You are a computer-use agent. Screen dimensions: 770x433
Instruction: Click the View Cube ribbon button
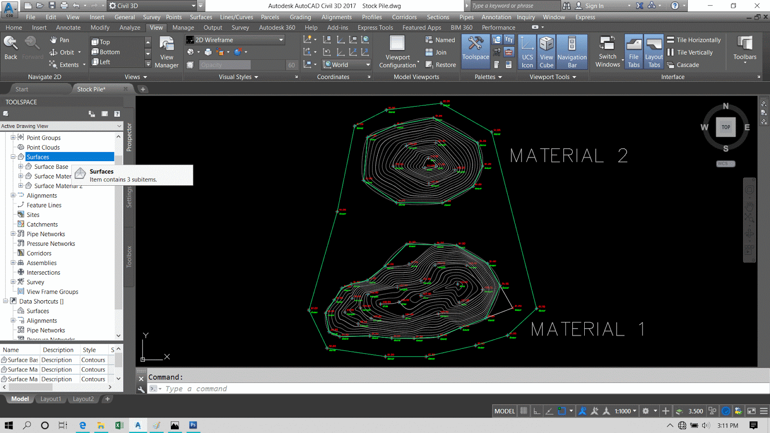(546, 52)
